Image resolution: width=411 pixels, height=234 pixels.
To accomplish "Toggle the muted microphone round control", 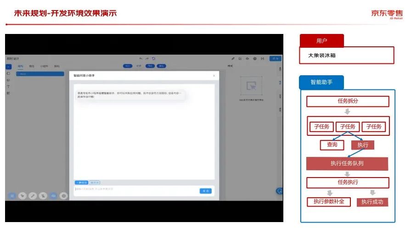I will pos(43,196).
